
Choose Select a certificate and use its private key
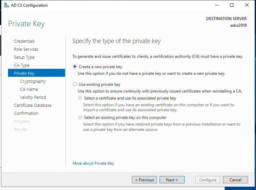80,98
